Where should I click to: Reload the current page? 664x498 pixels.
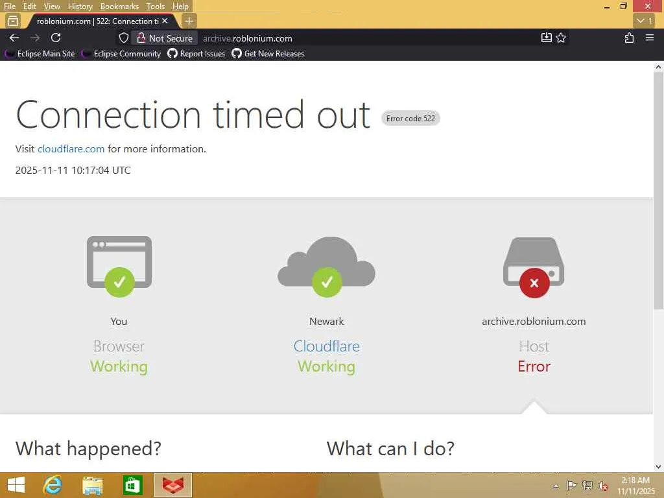coord(56,38)
